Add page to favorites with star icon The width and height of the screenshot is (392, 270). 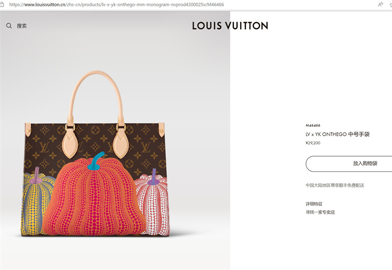tap(391, 5)
